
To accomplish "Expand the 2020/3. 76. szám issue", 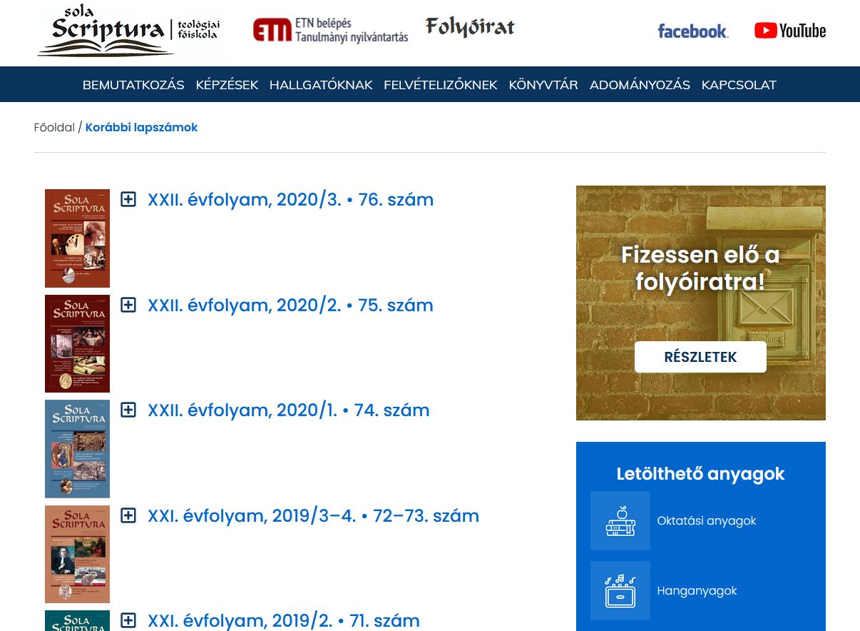I will (128, 199).
